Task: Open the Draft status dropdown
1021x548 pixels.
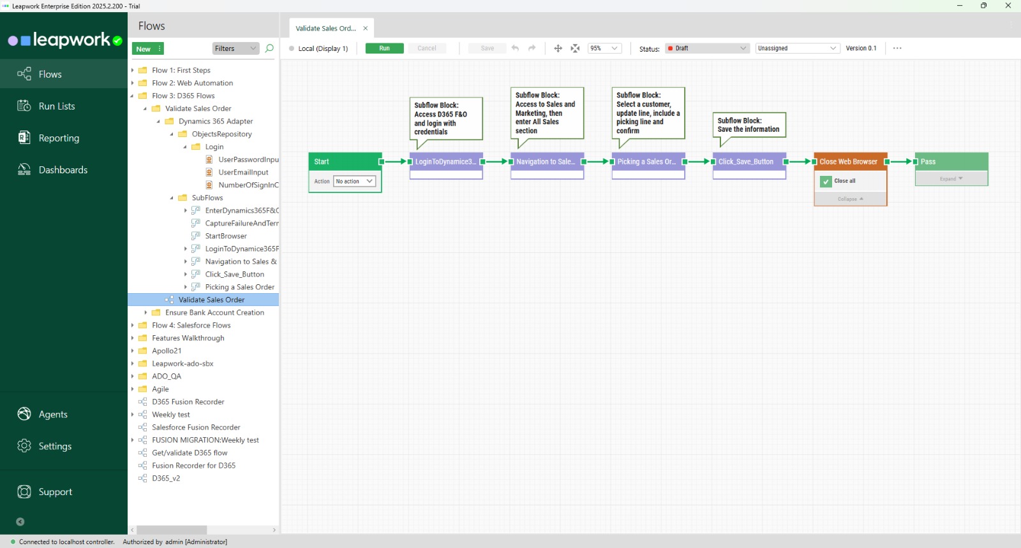Action: click(706, 48)
